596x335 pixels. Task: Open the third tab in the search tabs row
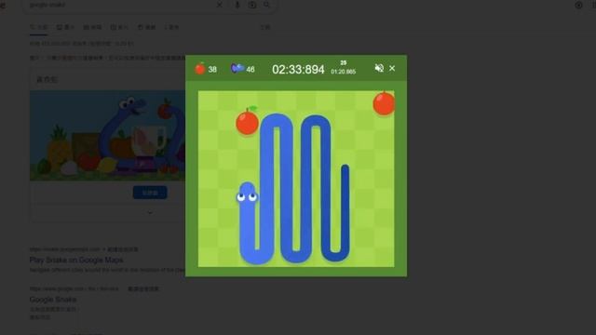click(x=92, y=27)
